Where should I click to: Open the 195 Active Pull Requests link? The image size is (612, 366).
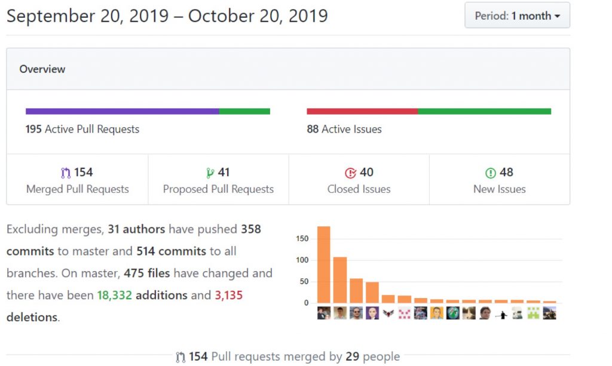(x=82, y=129)
